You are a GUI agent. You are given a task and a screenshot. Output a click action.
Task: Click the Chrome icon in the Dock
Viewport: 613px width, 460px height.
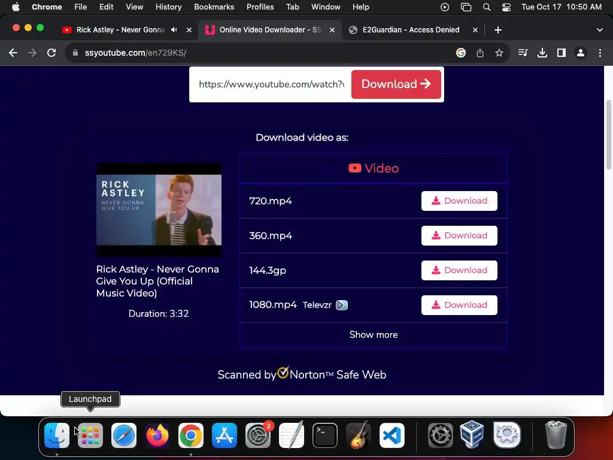(x=191, y=435)
